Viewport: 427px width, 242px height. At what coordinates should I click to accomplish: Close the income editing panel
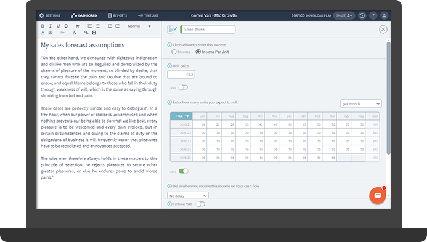pos(383,30)
